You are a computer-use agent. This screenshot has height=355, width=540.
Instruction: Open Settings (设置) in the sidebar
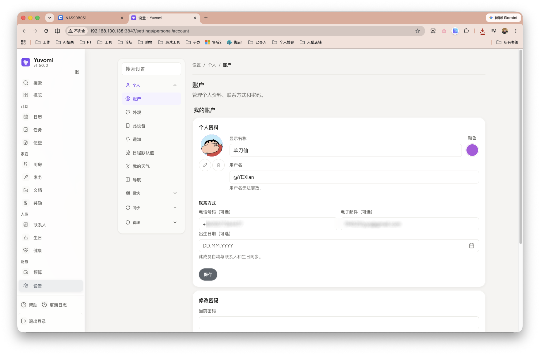(x=51, y=286)
